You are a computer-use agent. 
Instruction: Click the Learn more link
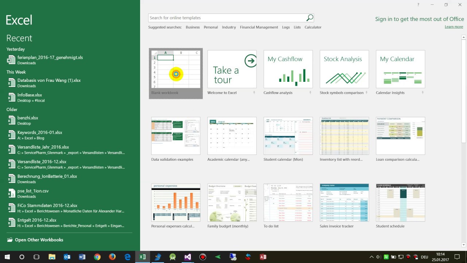[x=454, y=27]
